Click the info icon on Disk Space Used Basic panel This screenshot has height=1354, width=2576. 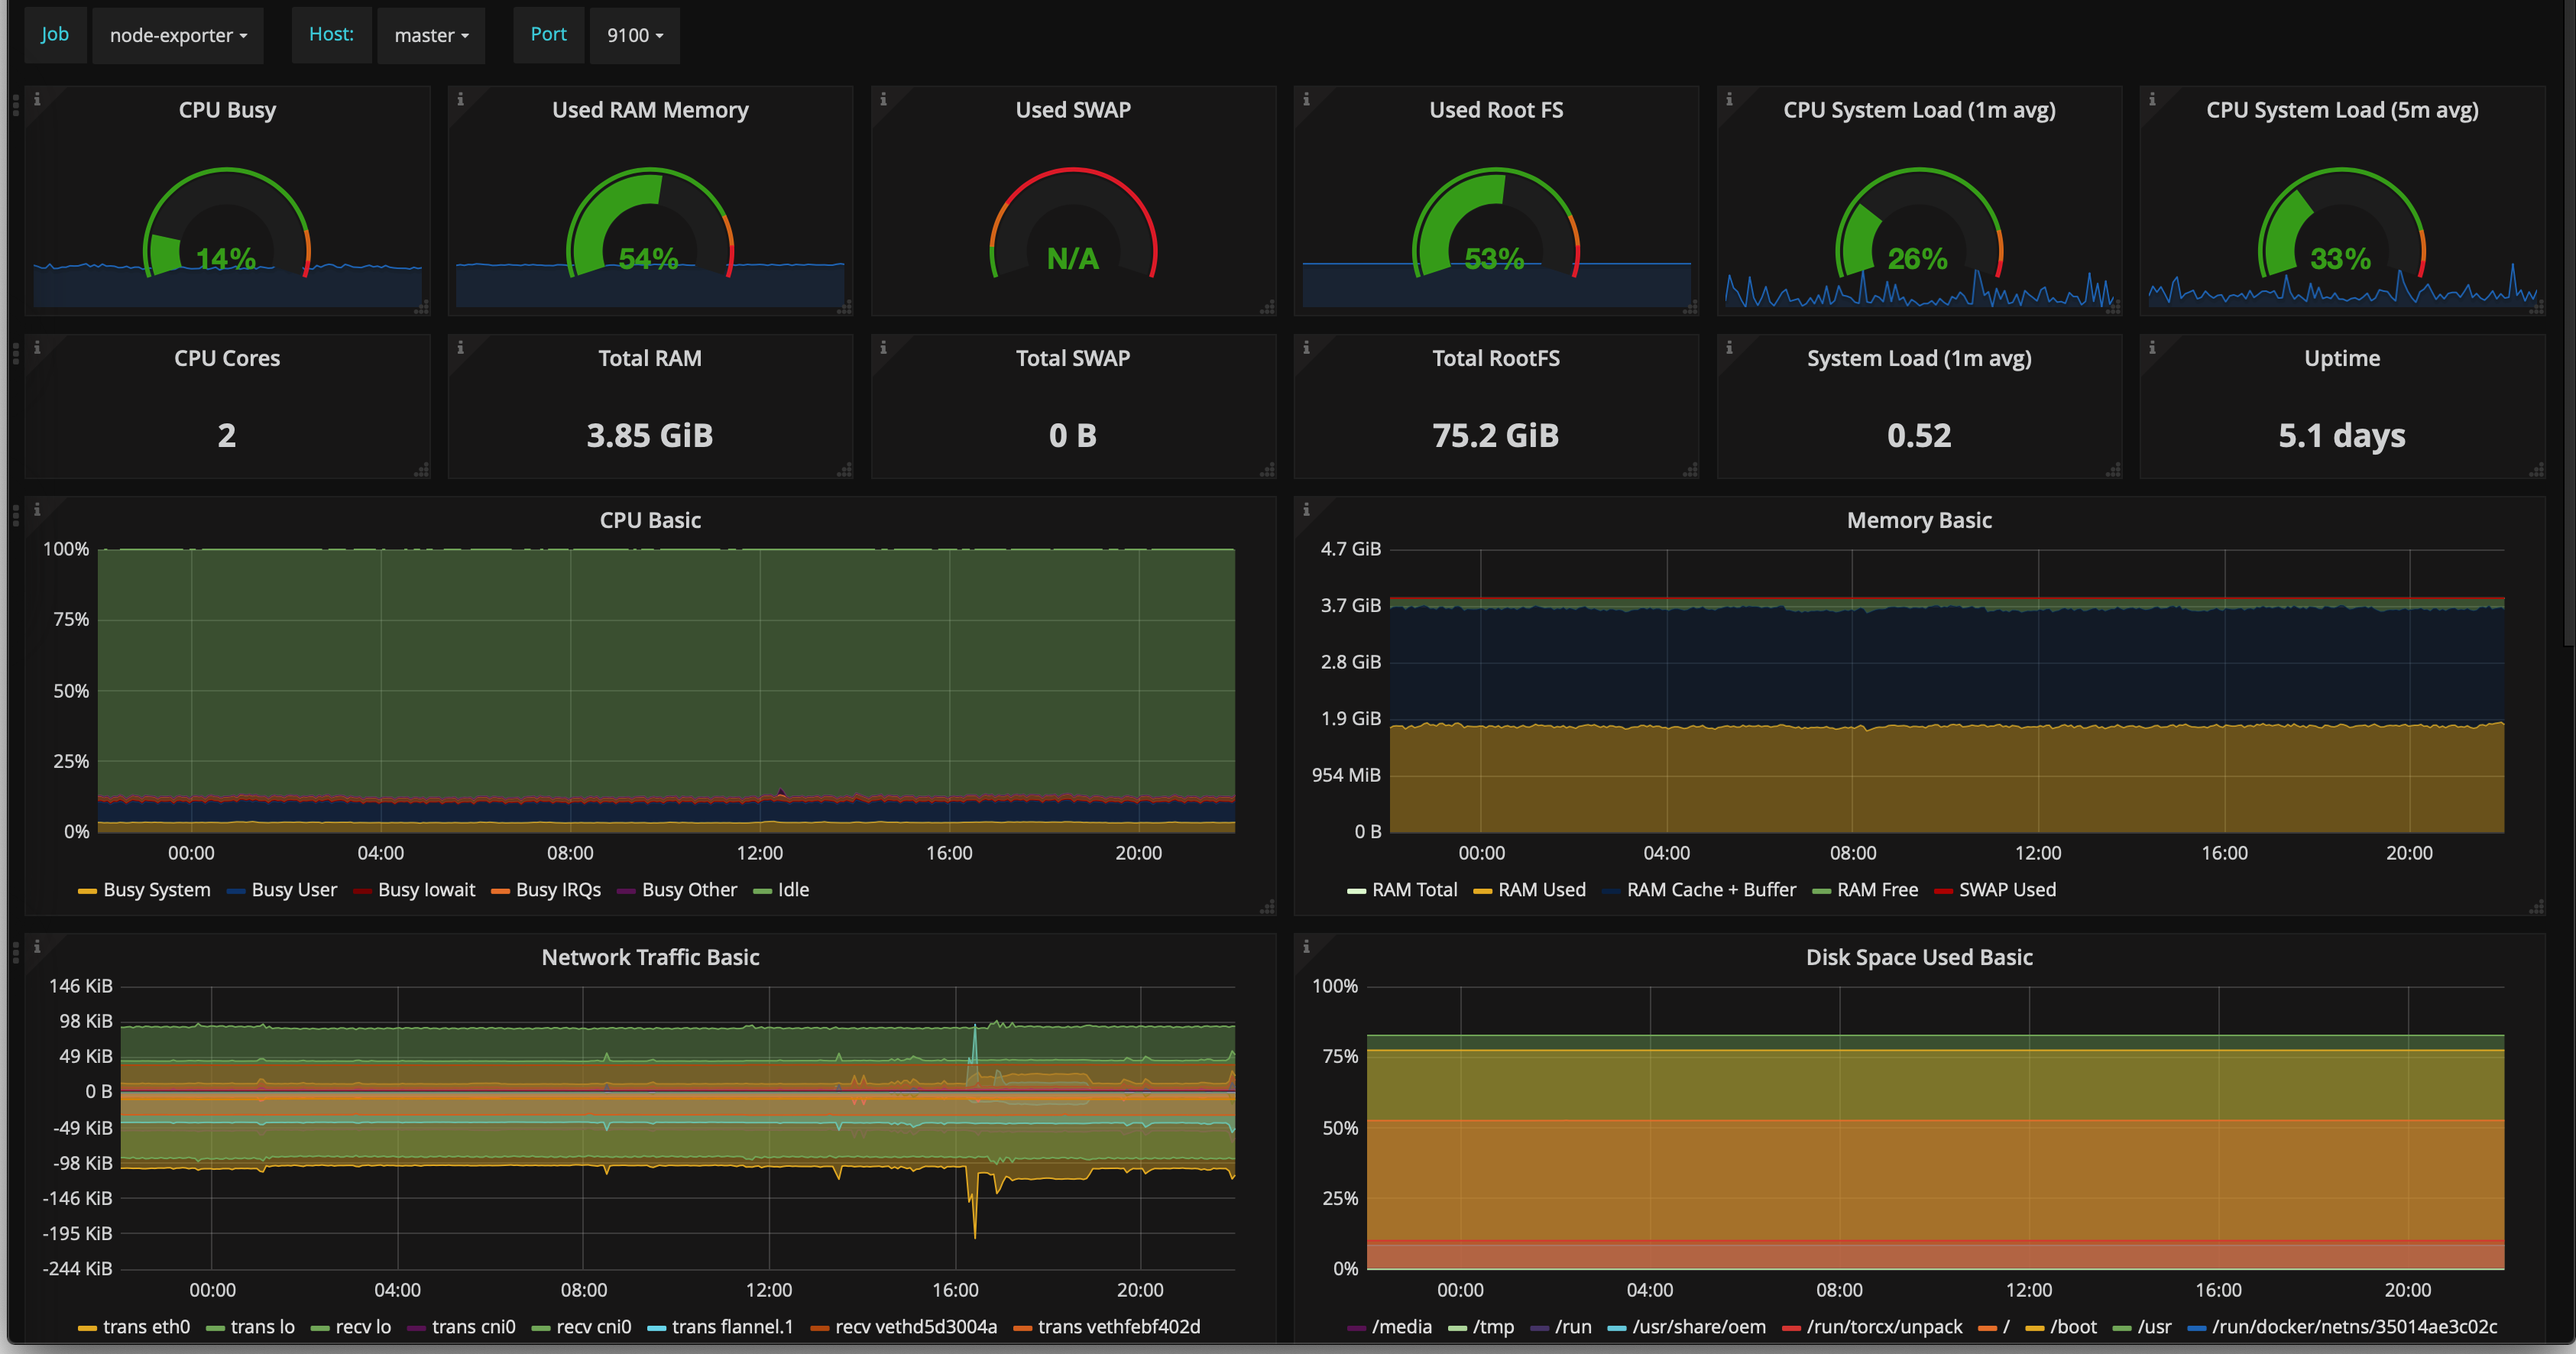pyautogui.click(x=1306, y=946)
